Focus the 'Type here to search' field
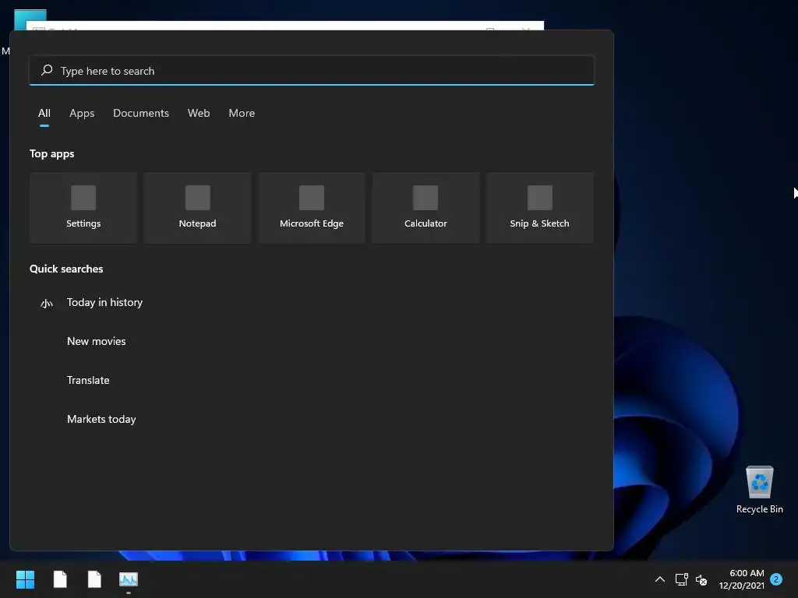798x598 pixels. click(312, 71)
